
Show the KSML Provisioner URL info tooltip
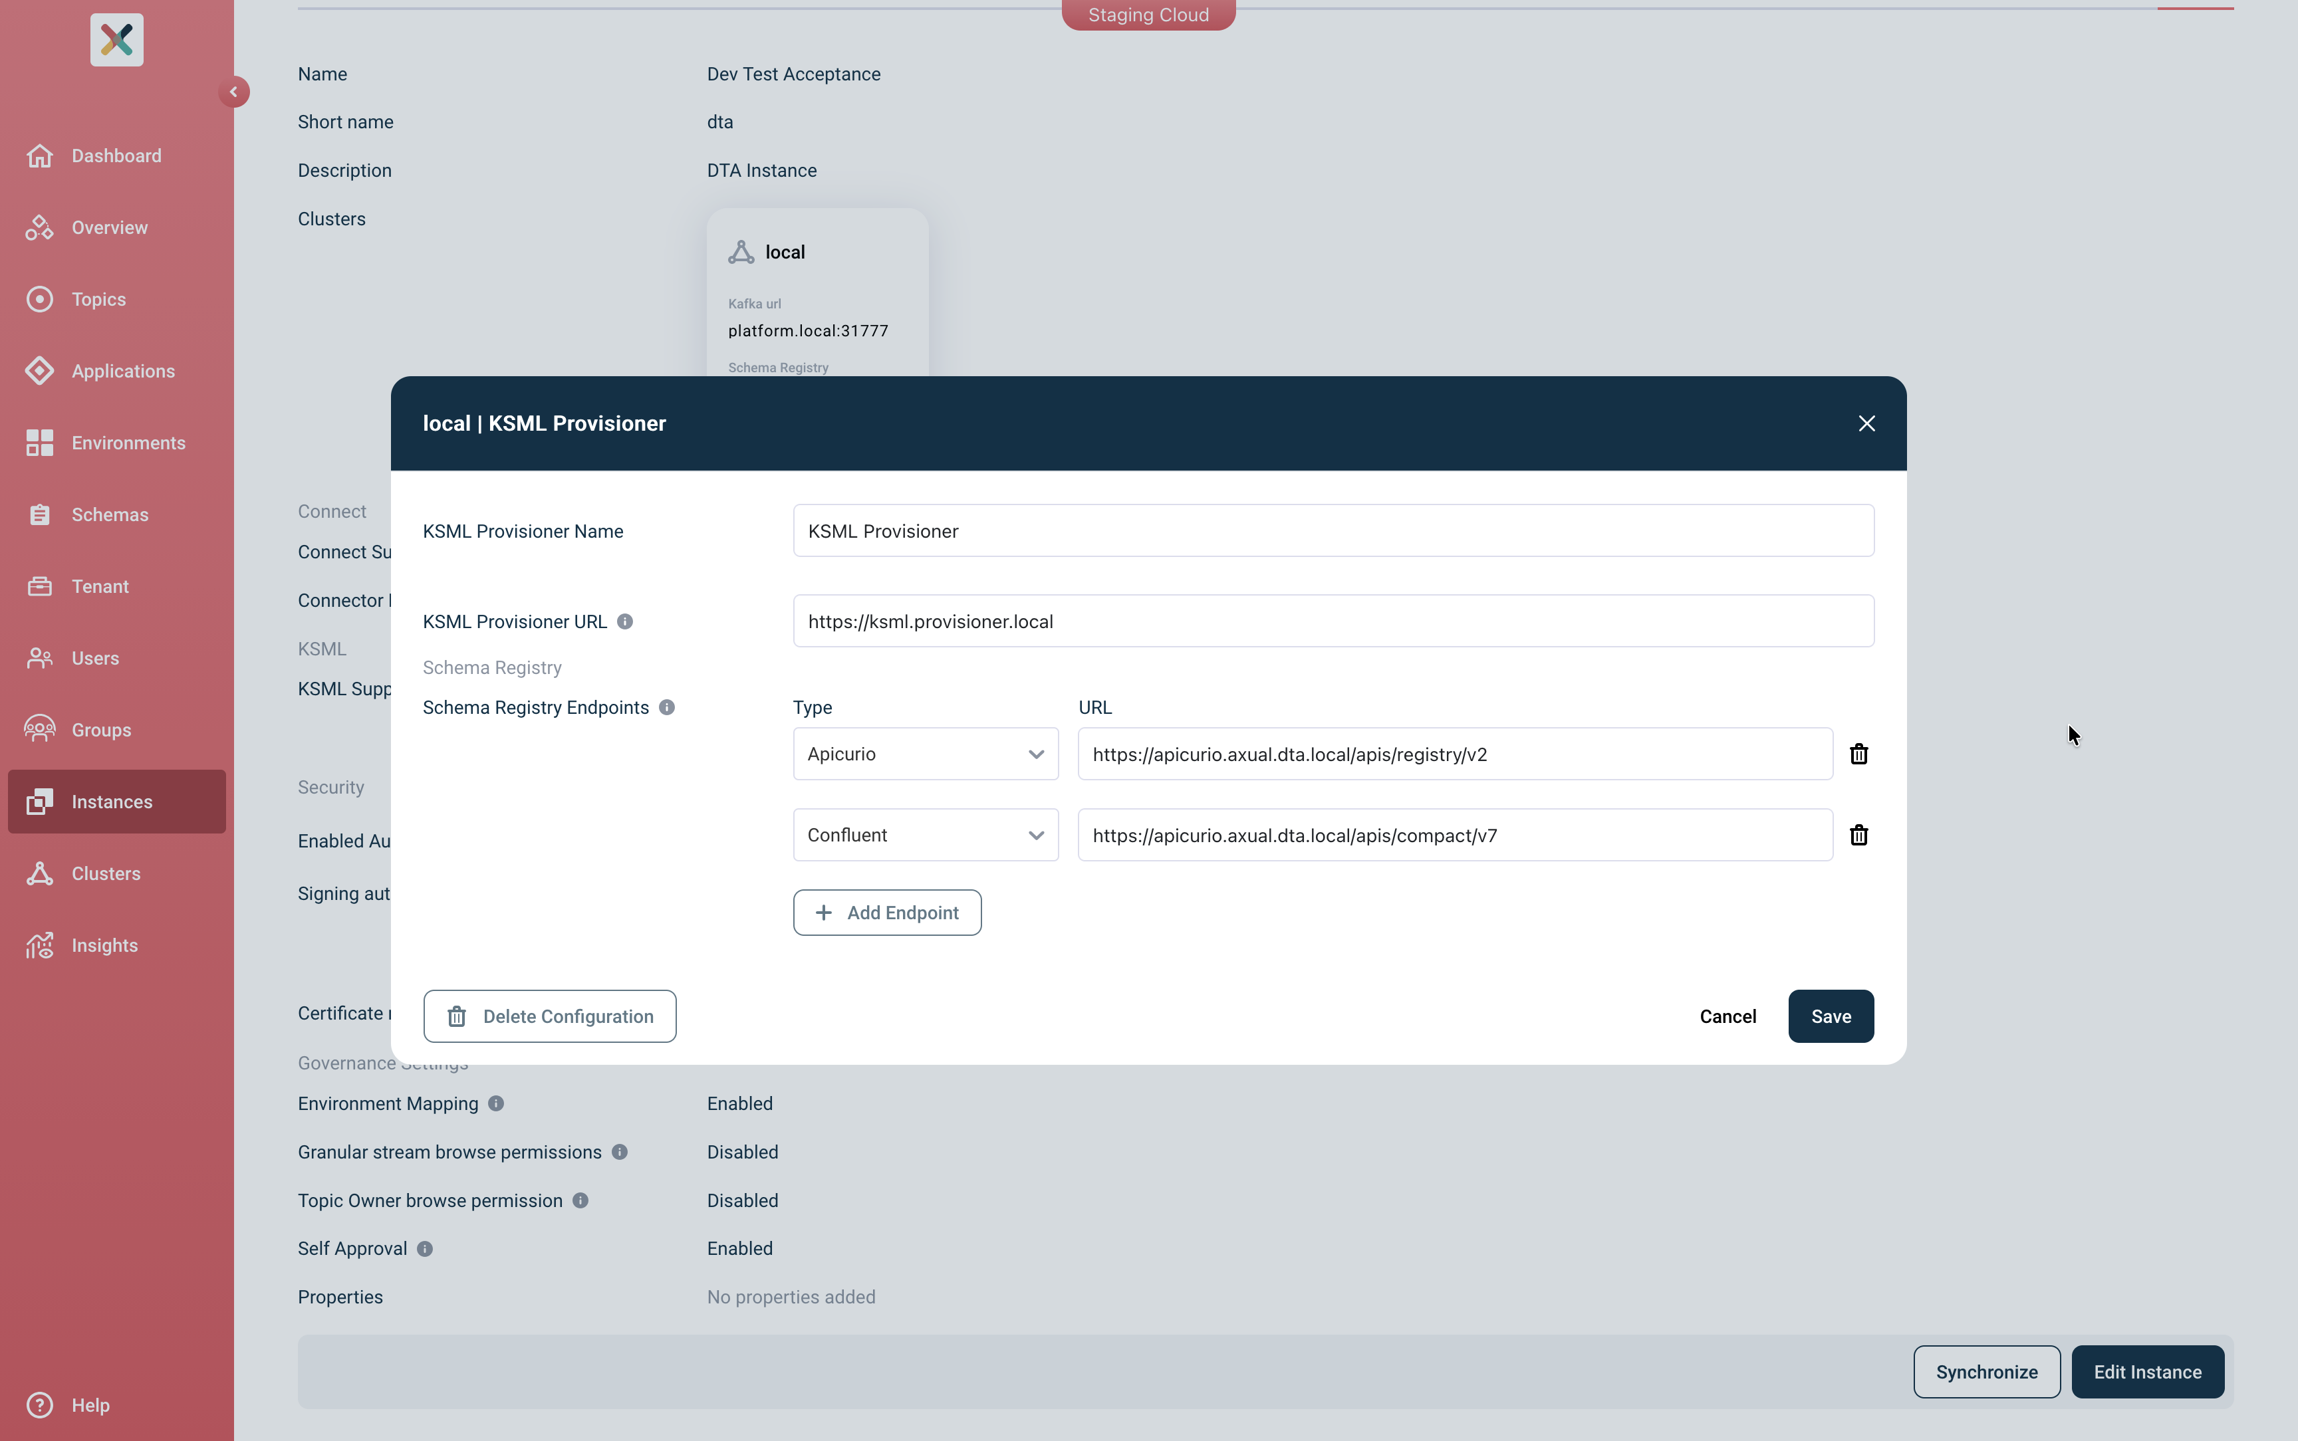[624, 620]
